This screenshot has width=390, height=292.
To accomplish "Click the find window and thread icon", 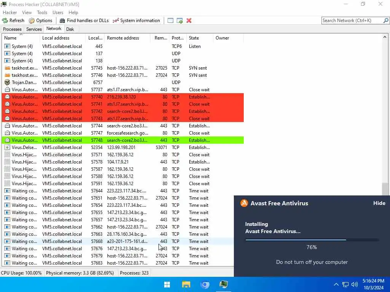I will [180, 21].
